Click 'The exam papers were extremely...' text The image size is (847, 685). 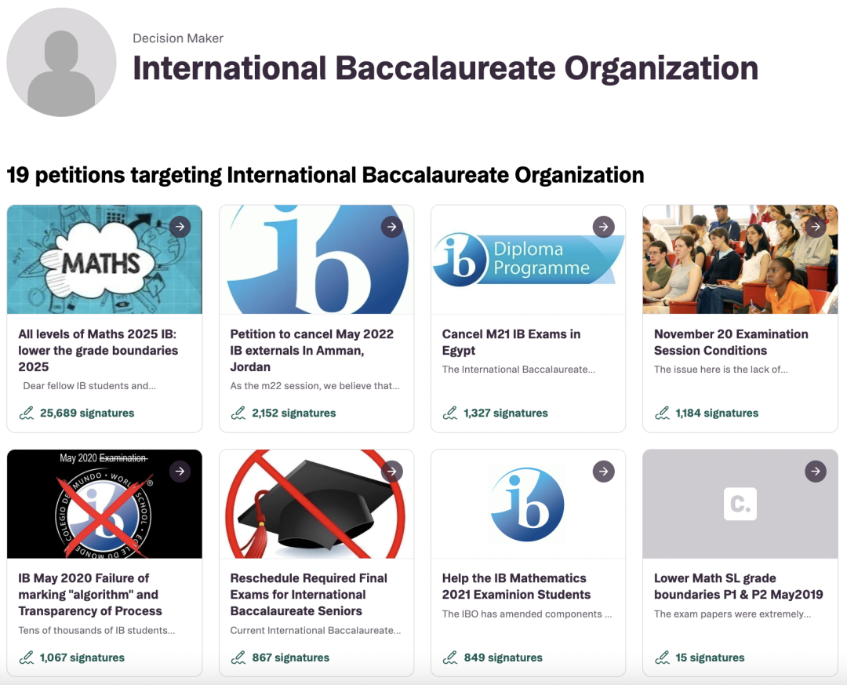[732, 614]
